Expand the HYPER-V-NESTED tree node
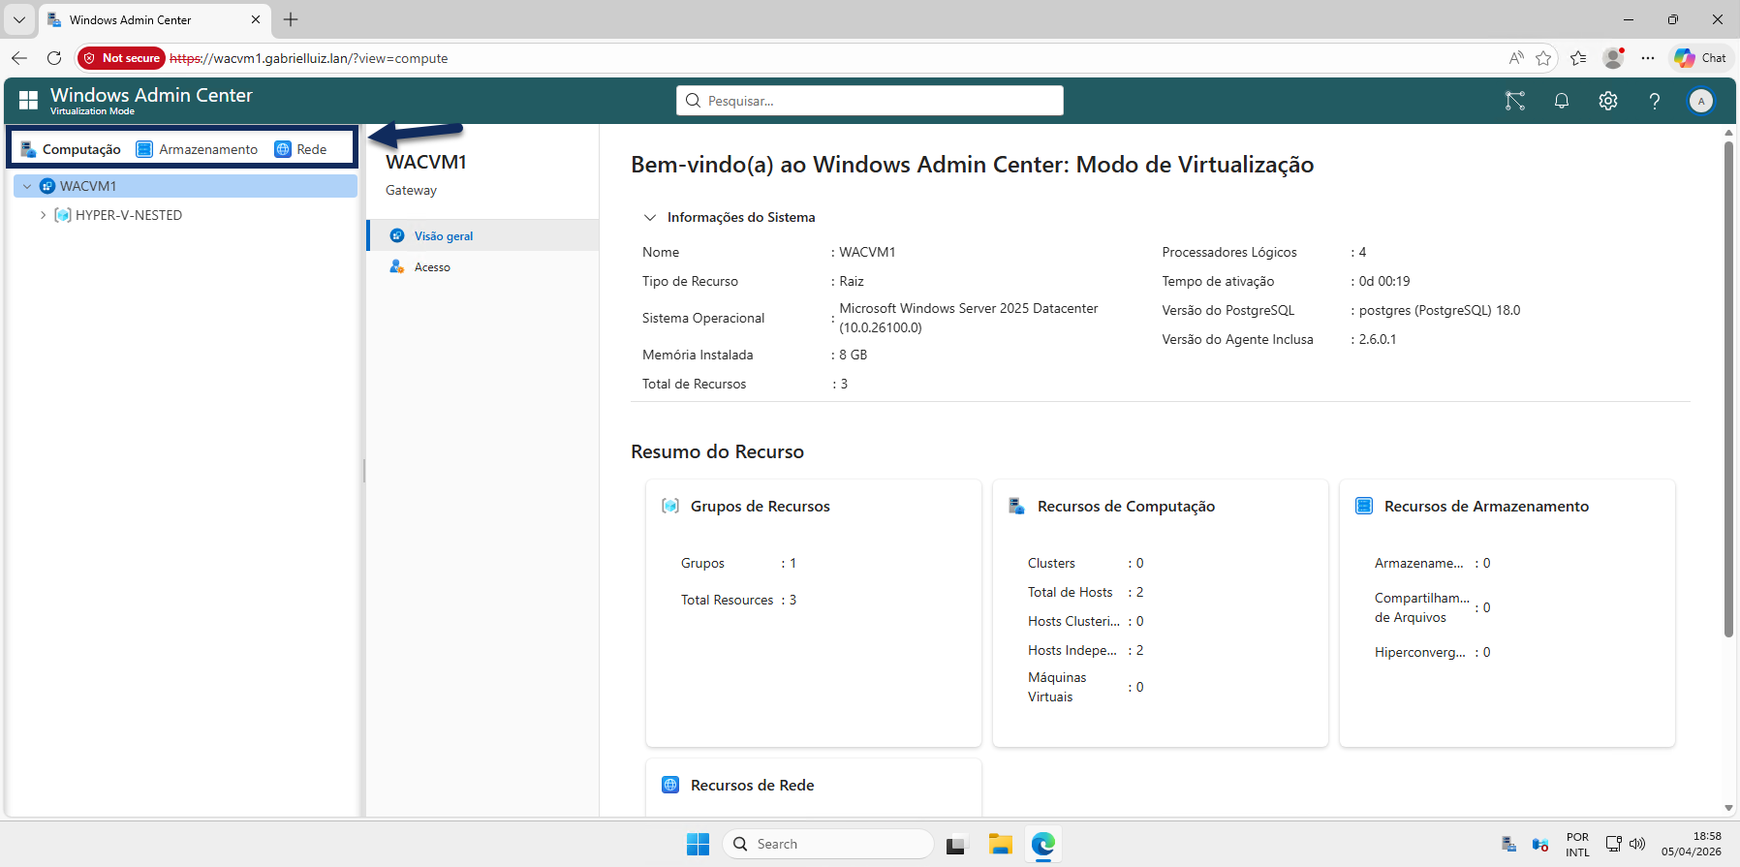This screenshot has height=867, width=1740. (43, 215)
